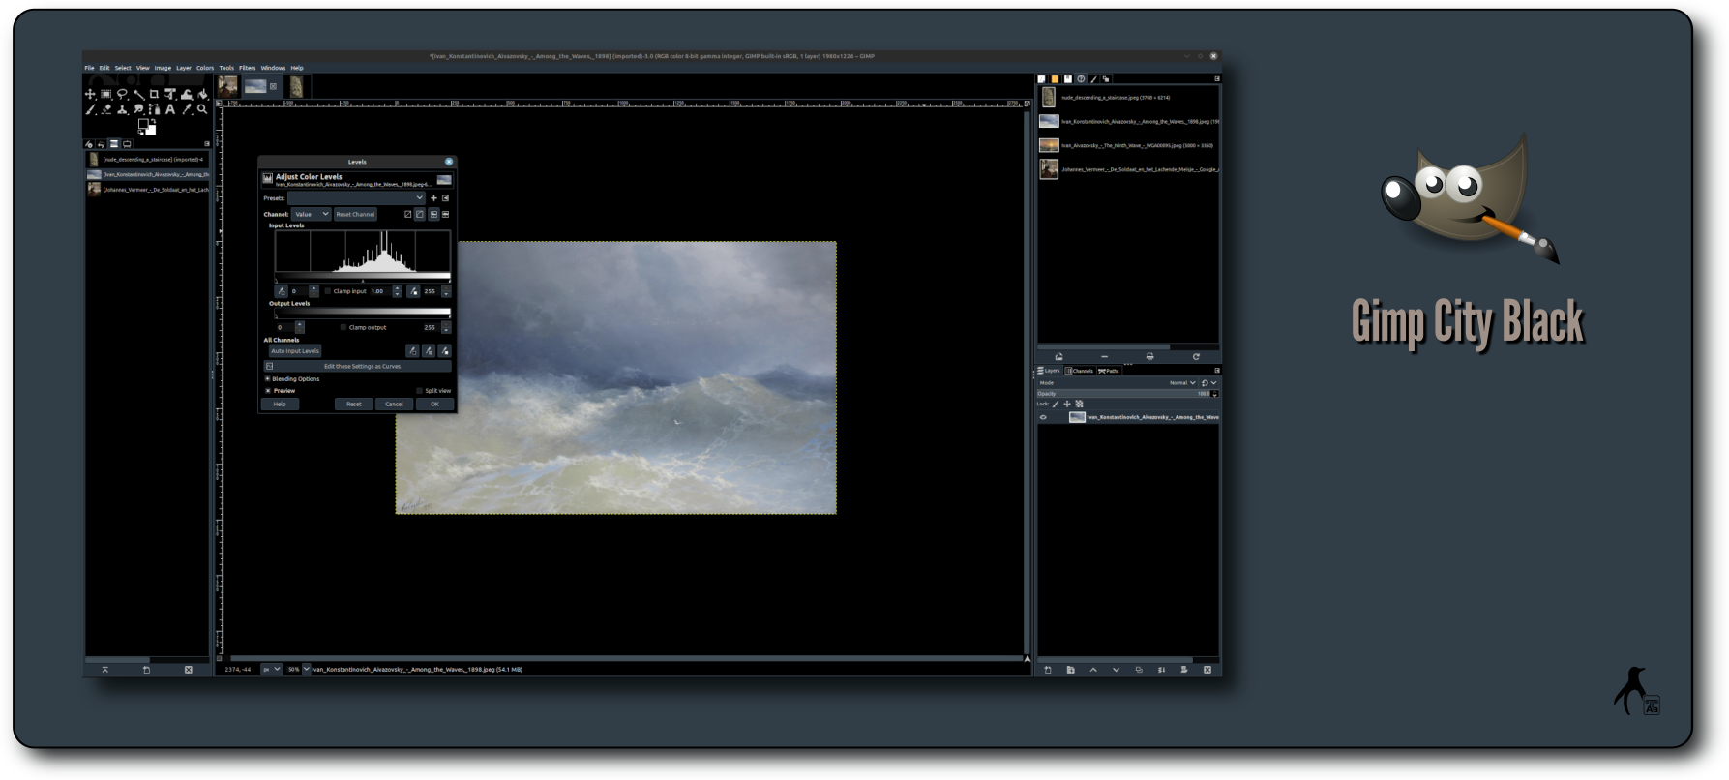The image size is (1729, 780).
Task: Select The_Ninth_Wave document in history list
Action: click(1129, 145)
